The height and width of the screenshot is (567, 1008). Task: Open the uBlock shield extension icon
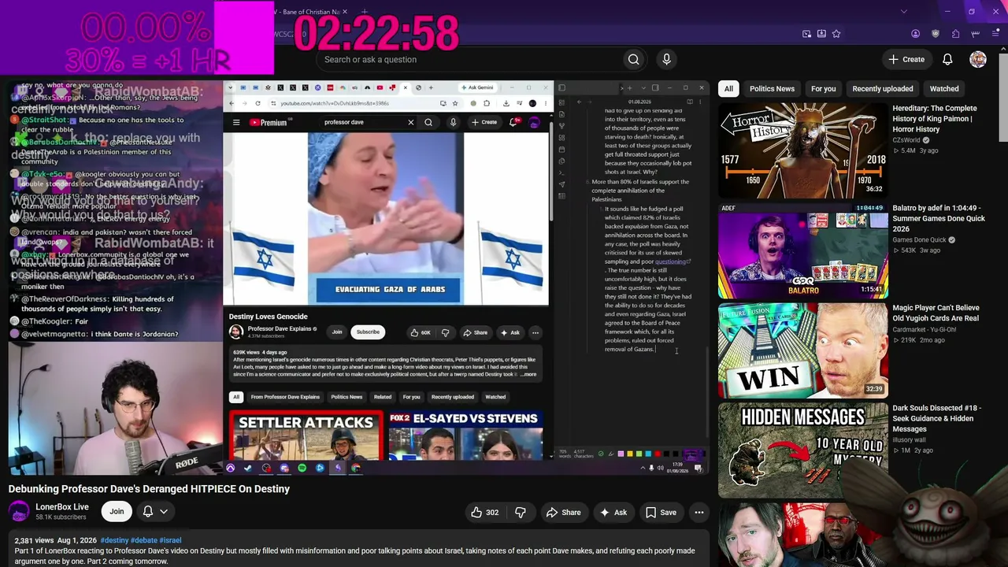coord(936,34)
